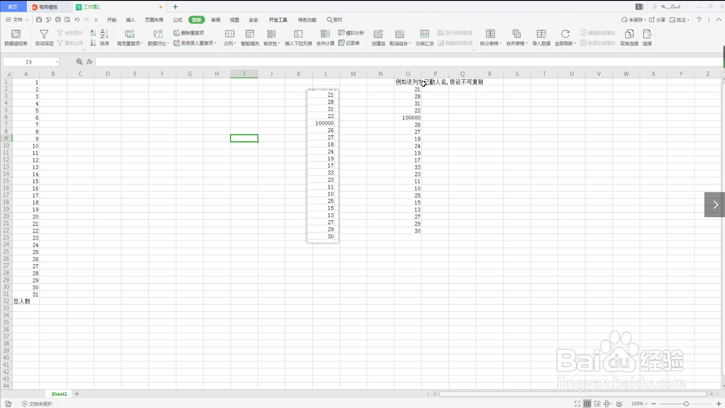Click What-If Analysis (模拟分析) button
725x408 pixels.
click(x=351, y=33)
